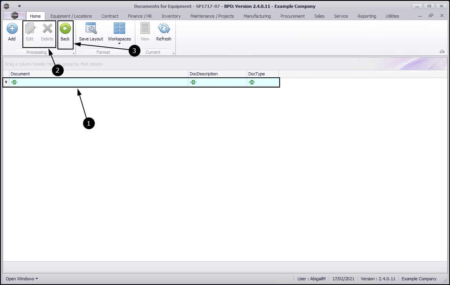Click the BPO logo button beside the Home tab
Image resolution: width=450 pixels, height=285 pixels.
coord(14,16)
